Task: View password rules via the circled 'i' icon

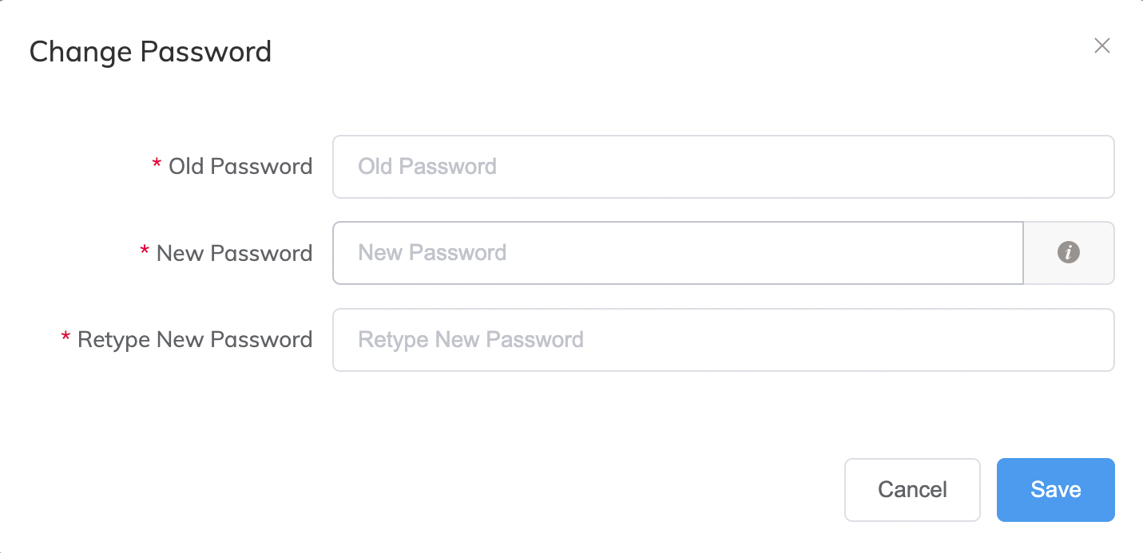Action: [1068, 253]
